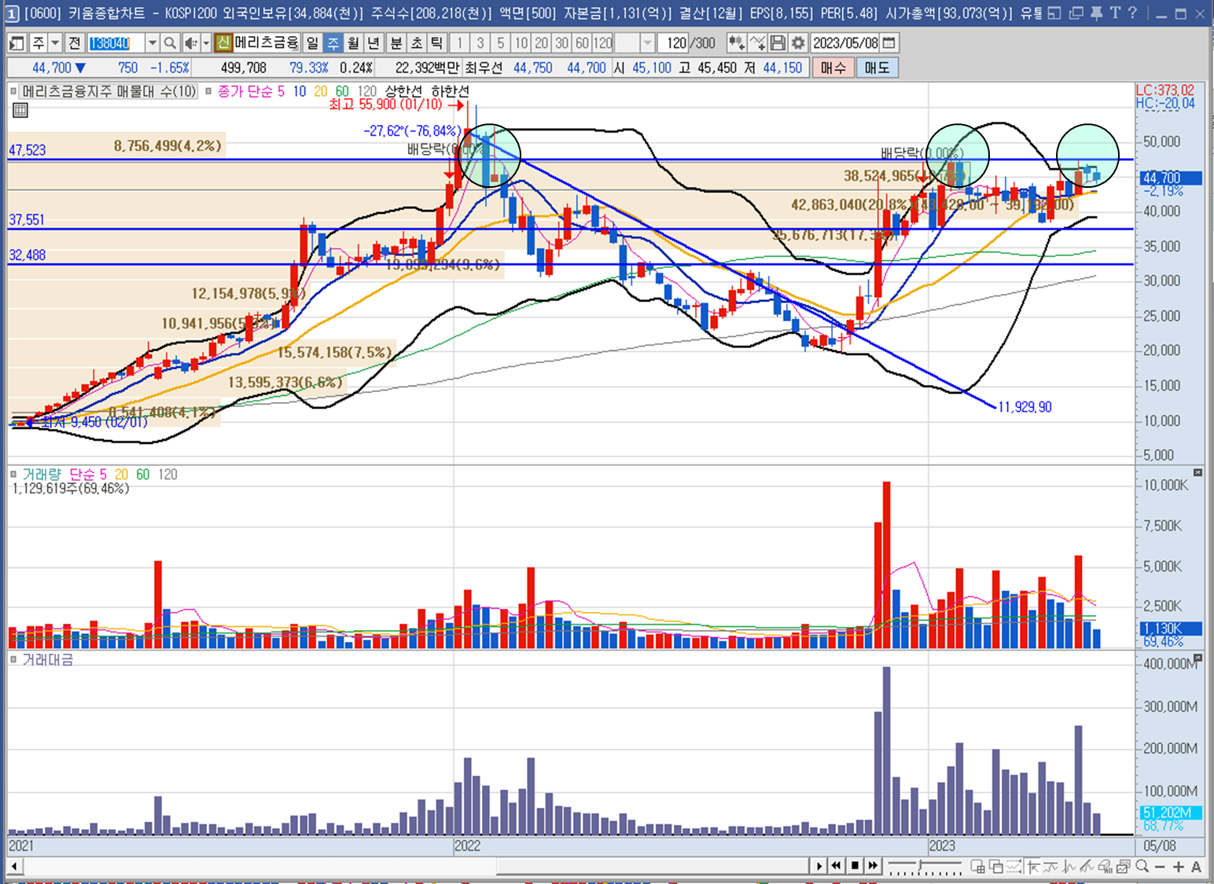Click the eraser delete drawings icon
Screen dimensions: 1214x884
(1105, 867)
